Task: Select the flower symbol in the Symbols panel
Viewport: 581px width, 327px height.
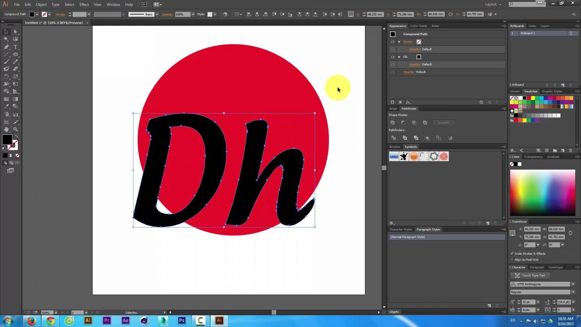Action: pyautogui.click(x=444, y=156)
